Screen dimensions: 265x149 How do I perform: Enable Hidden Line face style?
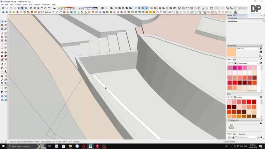15,8
